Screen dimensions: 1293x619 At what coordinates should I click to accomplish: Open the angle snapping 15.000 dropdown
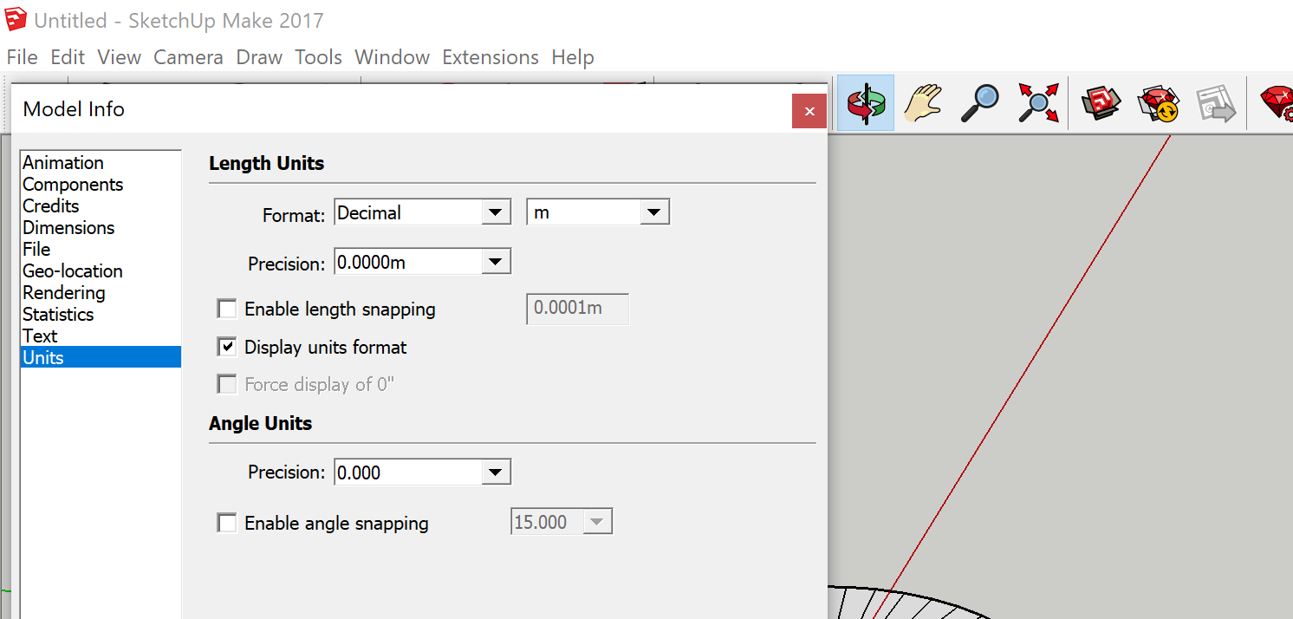[x=562, y=522]
